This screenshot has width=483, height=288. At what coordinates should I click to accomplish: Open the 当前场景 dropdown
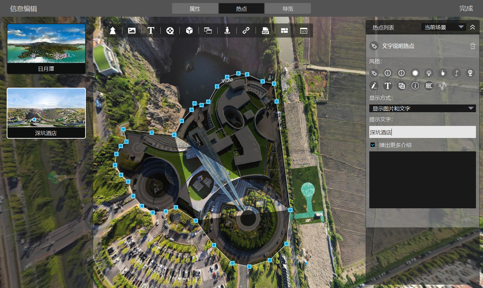(443, 27)
